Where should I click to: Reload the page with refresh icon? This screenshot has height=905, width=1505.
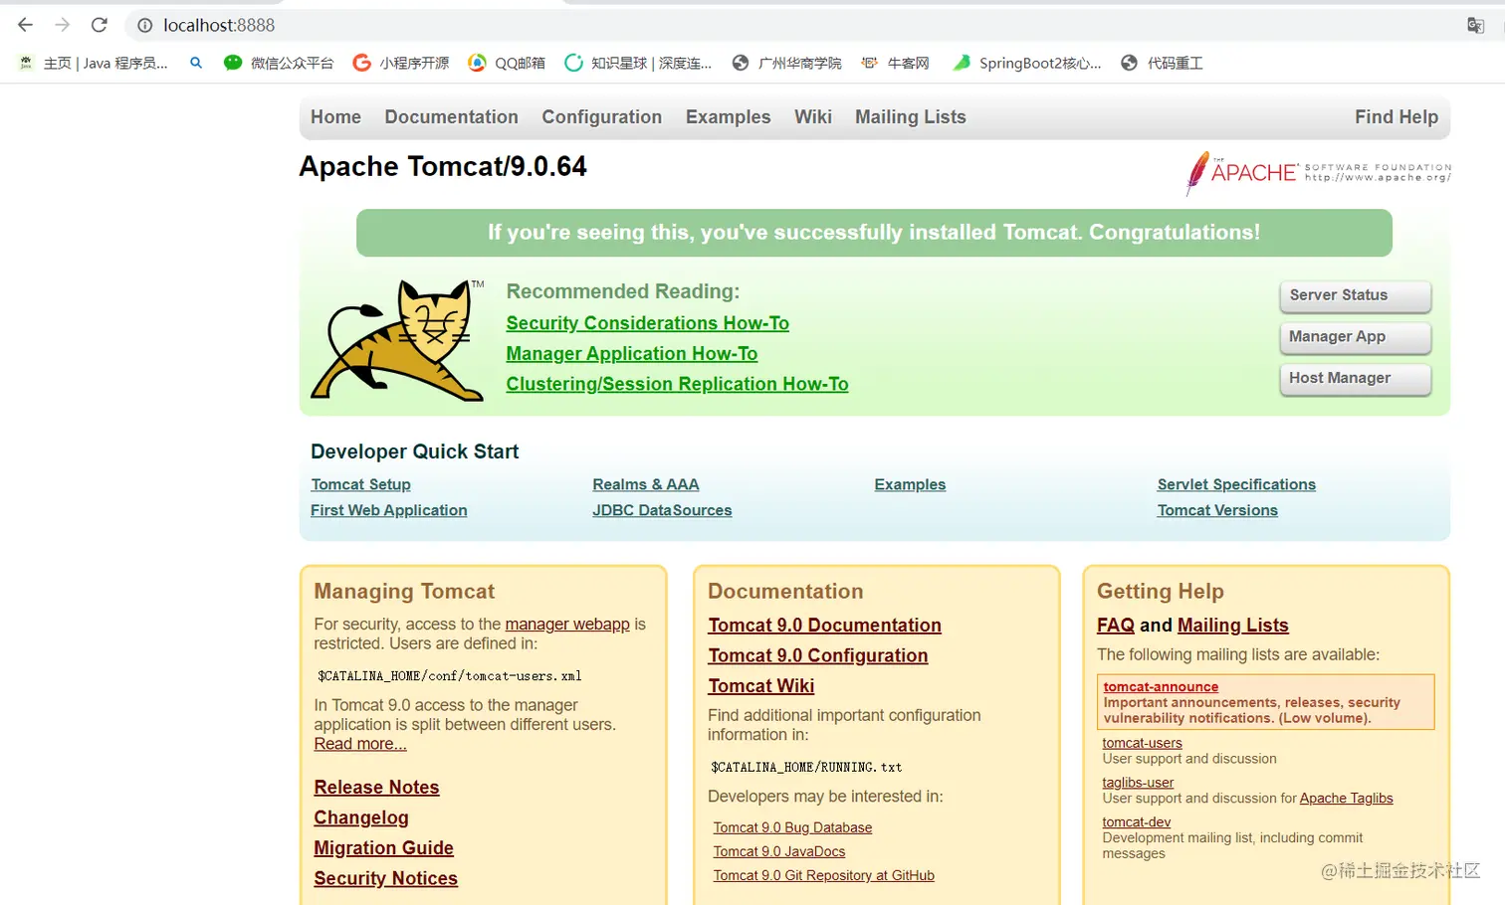click(100, 25)
